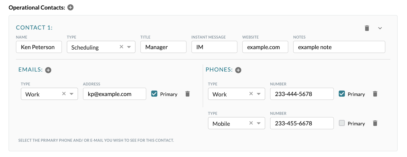This screenshot has width=407, height=157.
Task: Select the Website field containing example.com
Action: click(265, 47)
